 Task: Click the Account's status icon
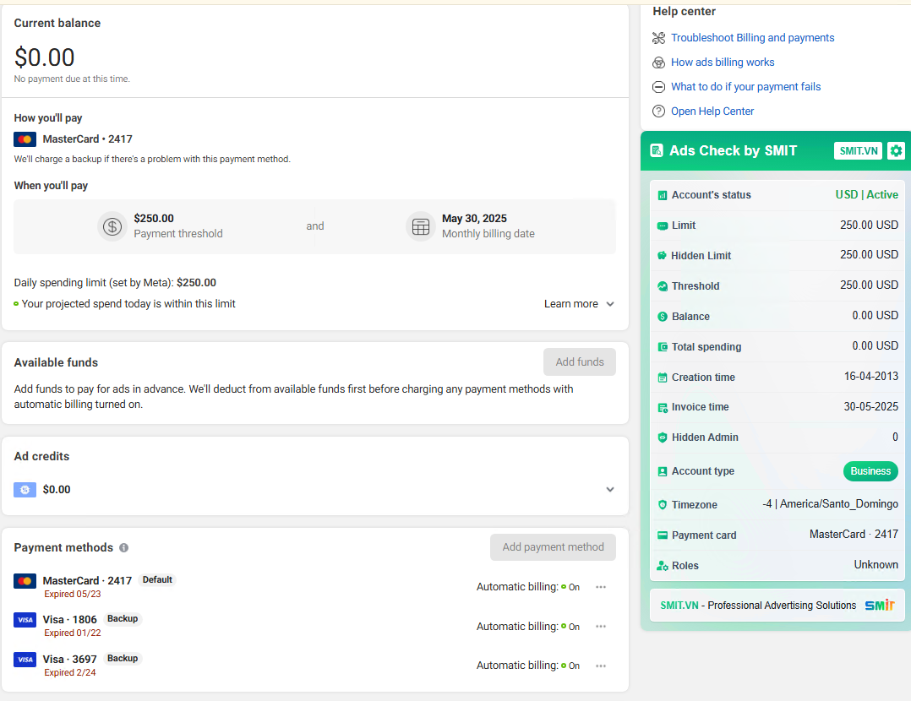663,196
